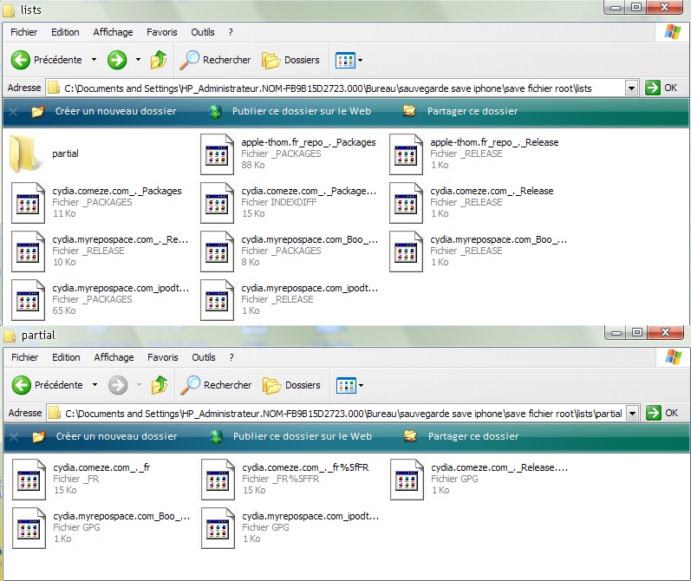The height and width of the screenshot is (581, 691).
Task: Select cydia.myrepospace.com_Boo GPG file icon
Action: coord(29,527)
